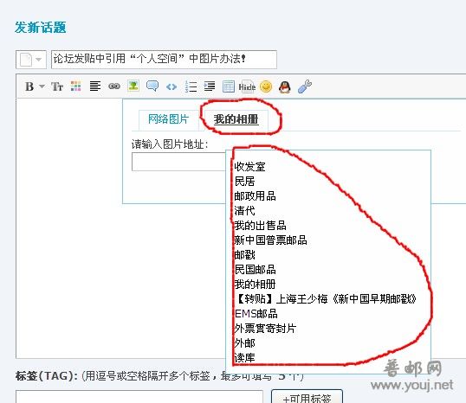
Task: Open the text color palette icon
Action: [76, 86]
